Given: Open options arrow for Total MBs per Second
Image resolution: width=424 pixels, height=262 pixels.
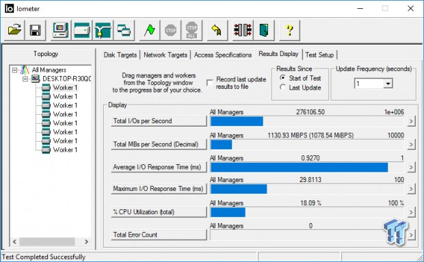Looking at the screenshot, I should (411, 144).
